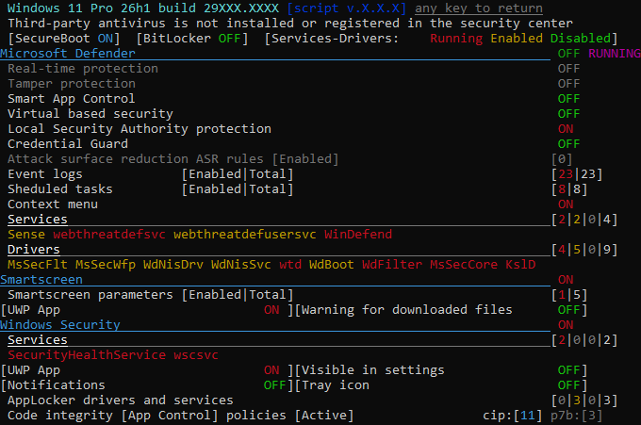
Task: Click the WinDefend service name
Action: coord(358,235)
